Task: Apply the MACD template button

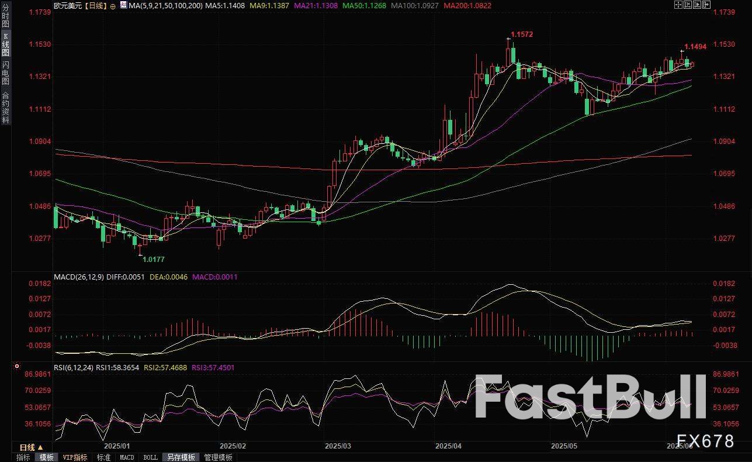Action: (x=127, y=457)
